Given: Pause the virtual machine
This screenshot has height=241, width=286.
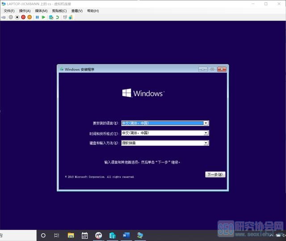Looking at the screenshot, I should coord(37,17).
